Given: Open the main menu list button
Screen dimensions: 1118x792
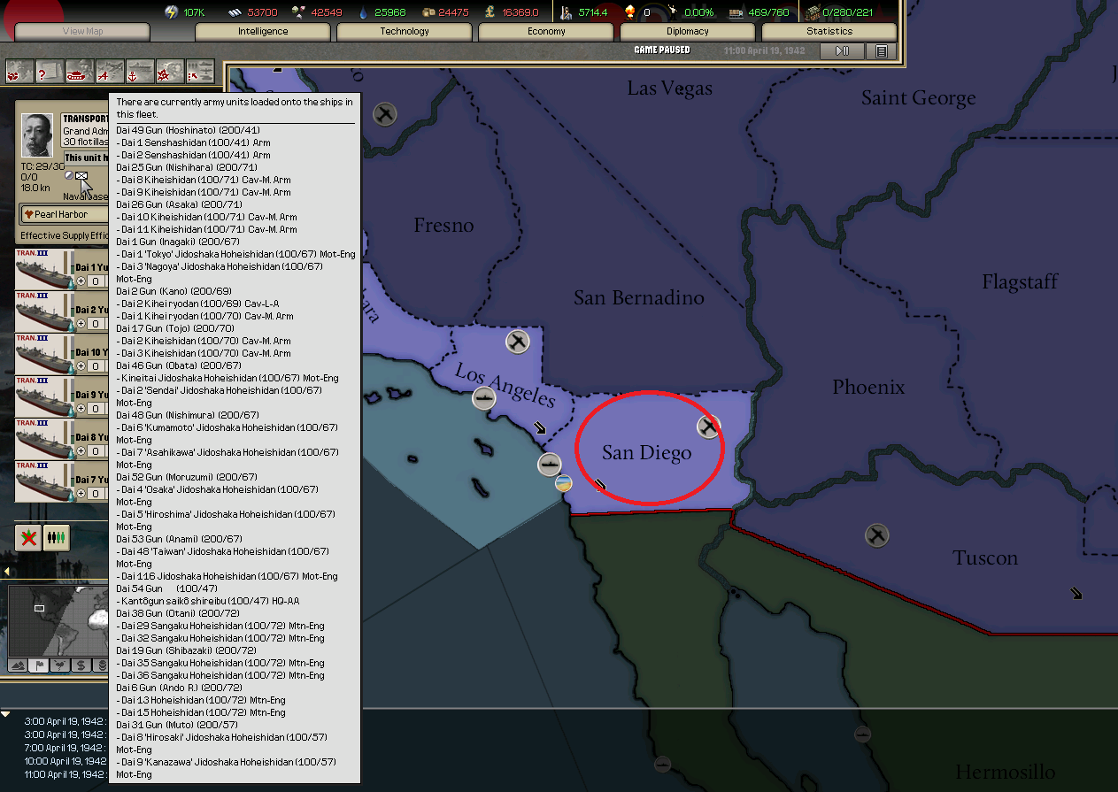Looking at the screenshot, I should (x=881, y=51).
